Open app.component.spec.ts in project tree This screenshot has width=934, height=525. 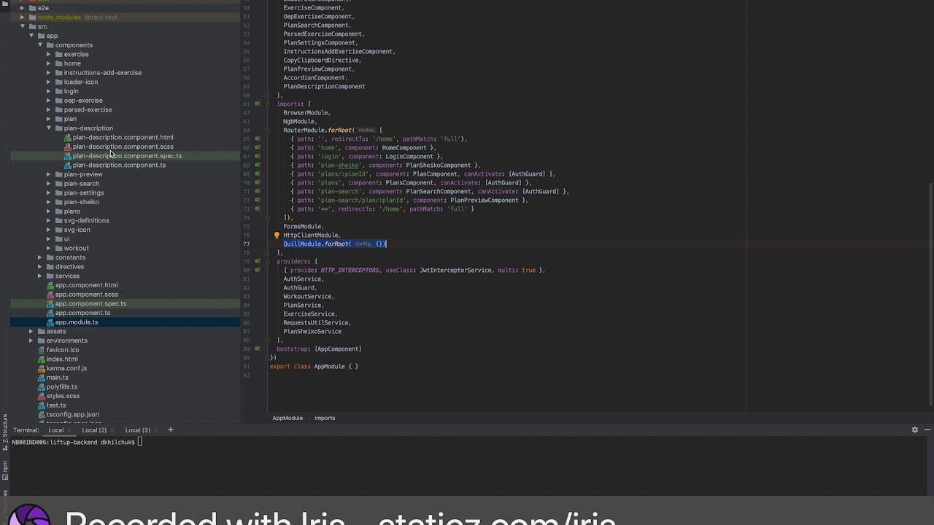coord(90,303)
